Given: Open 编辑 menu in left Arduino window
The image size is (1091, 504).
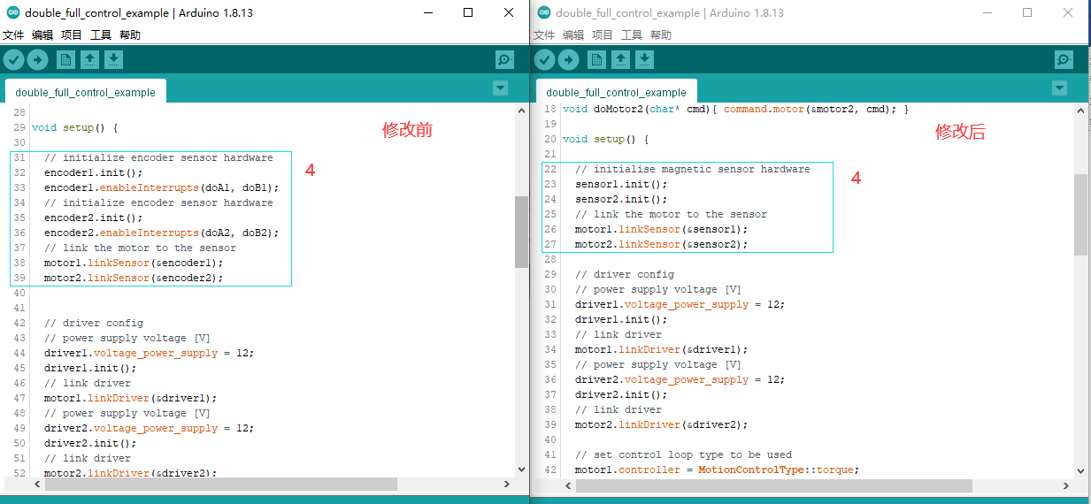Looking at the screenshot, I should point(42,35).
